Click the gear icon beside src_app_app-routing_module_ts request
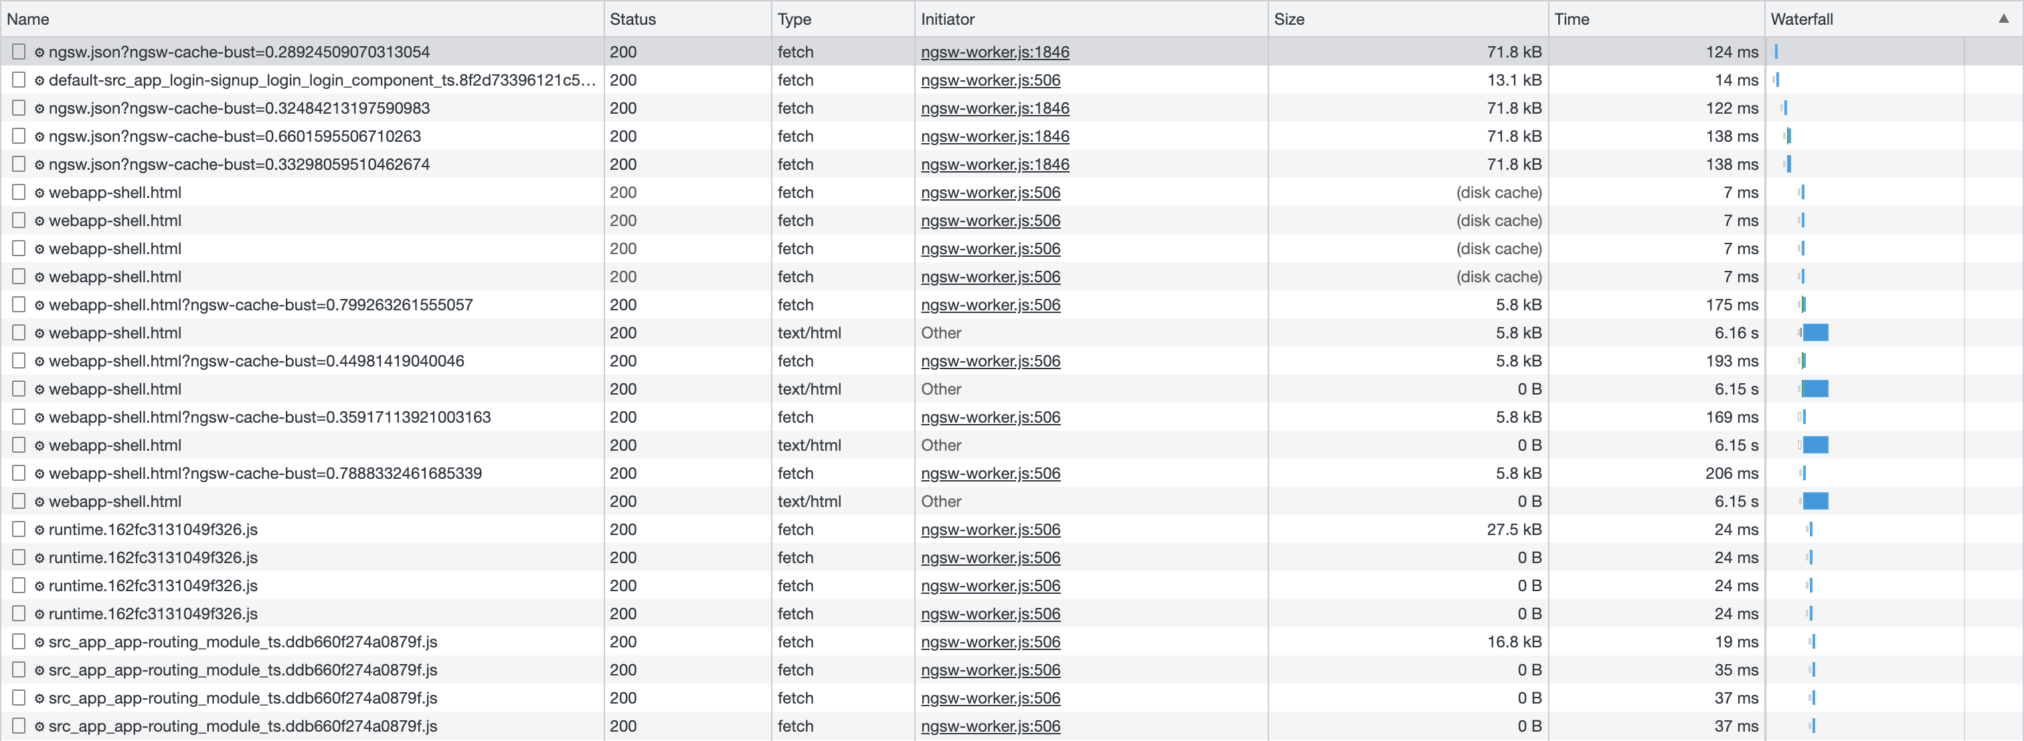Image resolution: width=2024 pixels, height=741 pixels. click(x=39, y=641)
